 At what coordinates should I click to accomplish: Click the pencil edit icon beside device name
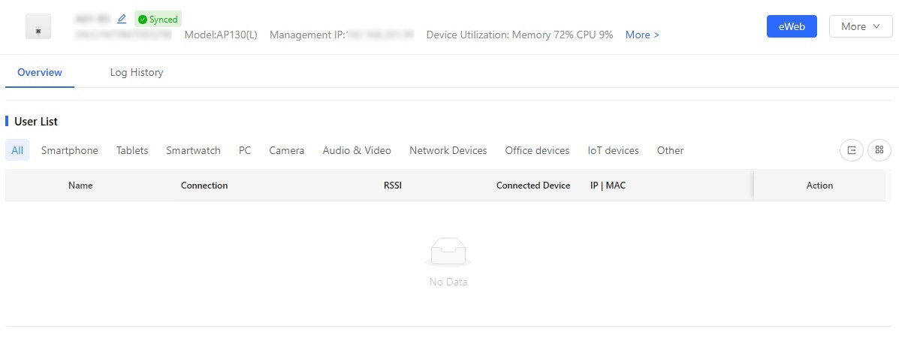point(122,19)
